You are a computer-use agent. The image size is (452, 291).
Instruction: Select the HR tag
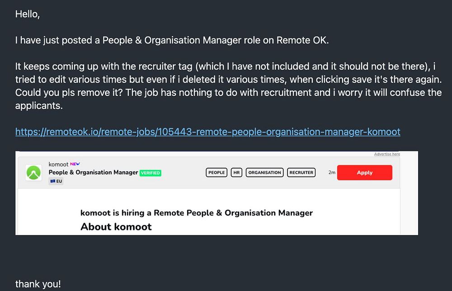236,173
